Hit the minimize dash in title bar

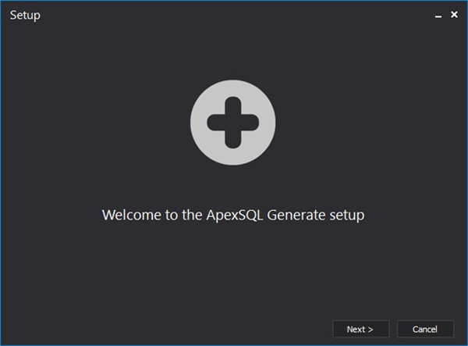click(x=438, y=16)
